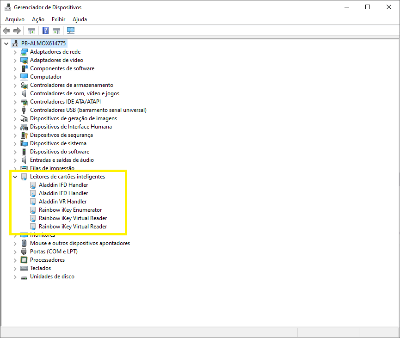Collapse the Leitores de cartões inteligentes category
The width and height of the screenshot is (400, 338).
coord(15,177)
